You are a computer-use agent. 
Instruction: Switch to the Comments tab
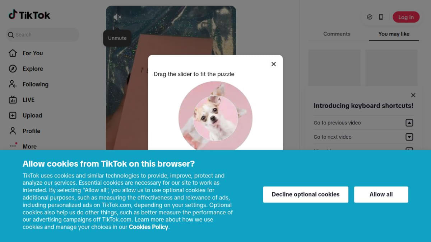(x=337, y=34)
